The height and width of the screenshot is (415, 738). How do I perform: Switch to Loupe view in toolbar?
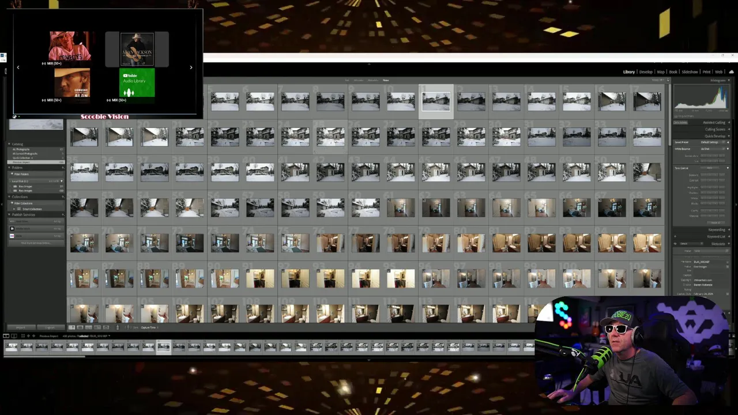click(80, 327)
